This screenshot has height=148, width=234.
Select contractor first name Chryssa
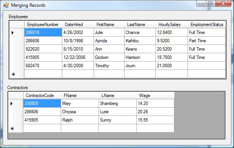(80, 111)
